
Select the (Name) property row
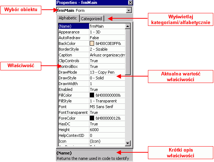click(92, 26)
